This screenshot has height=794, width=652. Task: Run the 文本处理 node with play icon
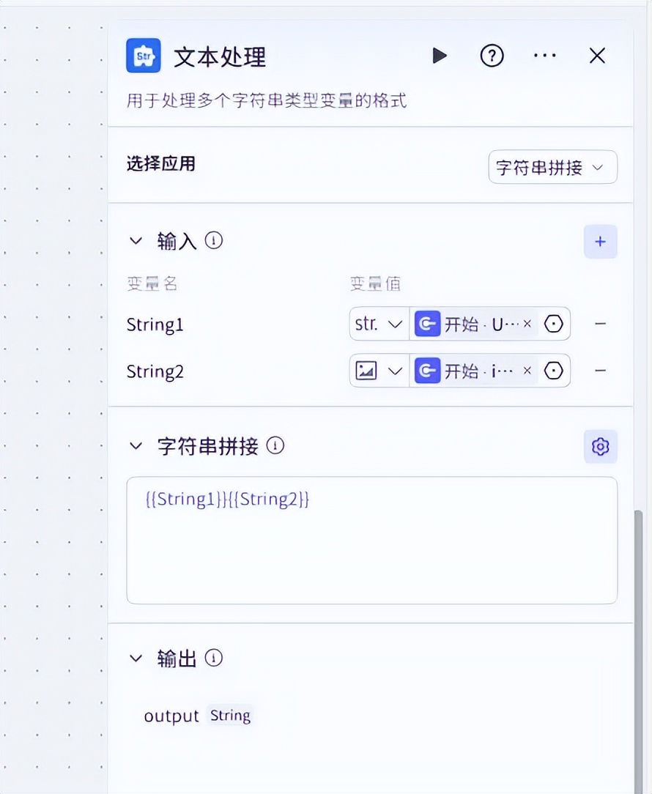(x=440, y=56)
